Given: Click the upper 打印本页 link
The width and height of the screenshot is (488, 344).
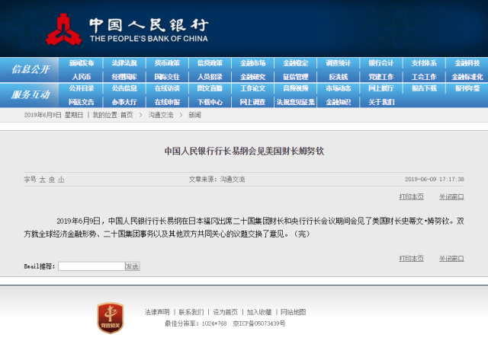Looking at the screenshot, I should [x=412, y=196].
